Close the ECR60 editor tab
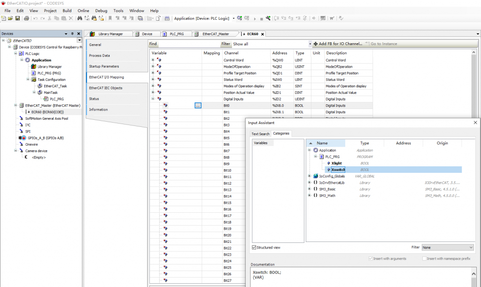The height and width of the screenshot is (287, 481). (x=263, y=34)
